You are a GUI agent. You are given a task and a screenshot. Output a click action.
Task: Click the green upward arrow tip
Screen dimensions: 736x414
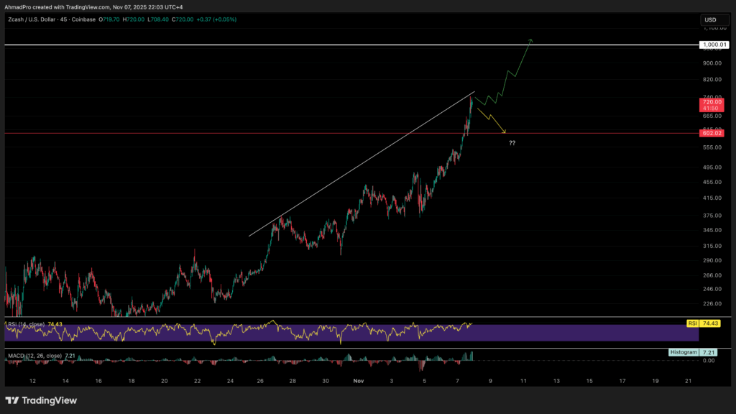tap(531, 40)
